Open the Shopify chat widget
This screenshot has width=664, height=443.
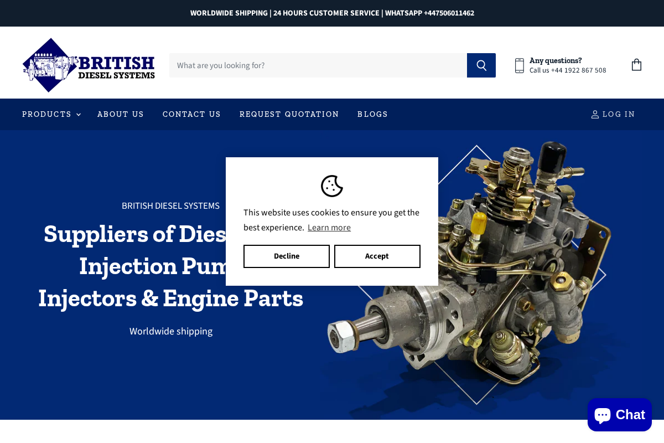(x=619, y=414)
